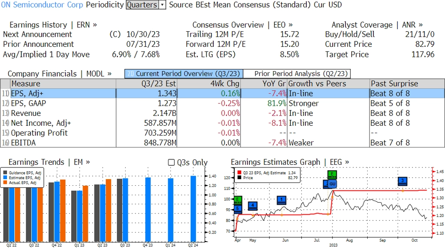Click the Growth vs Peers column header
The width and height of the screenshot is (445, 249).
coord(329,84)
